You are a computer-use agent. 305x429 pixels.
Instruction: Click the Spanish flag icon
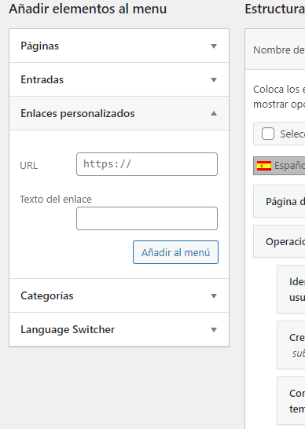coord(264,166)
